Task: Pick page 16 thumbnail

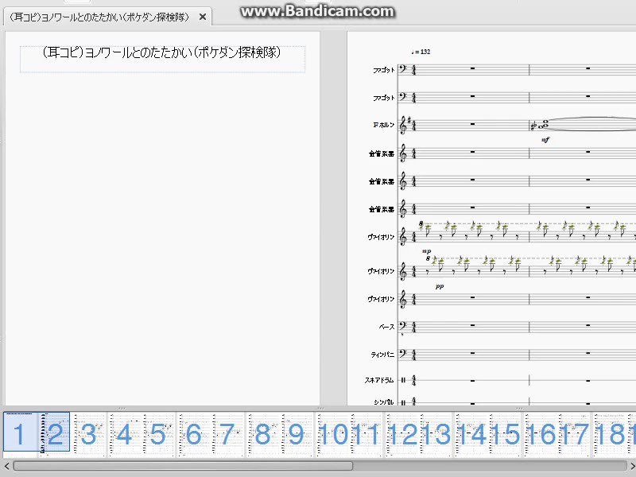Action: (541, 433)
